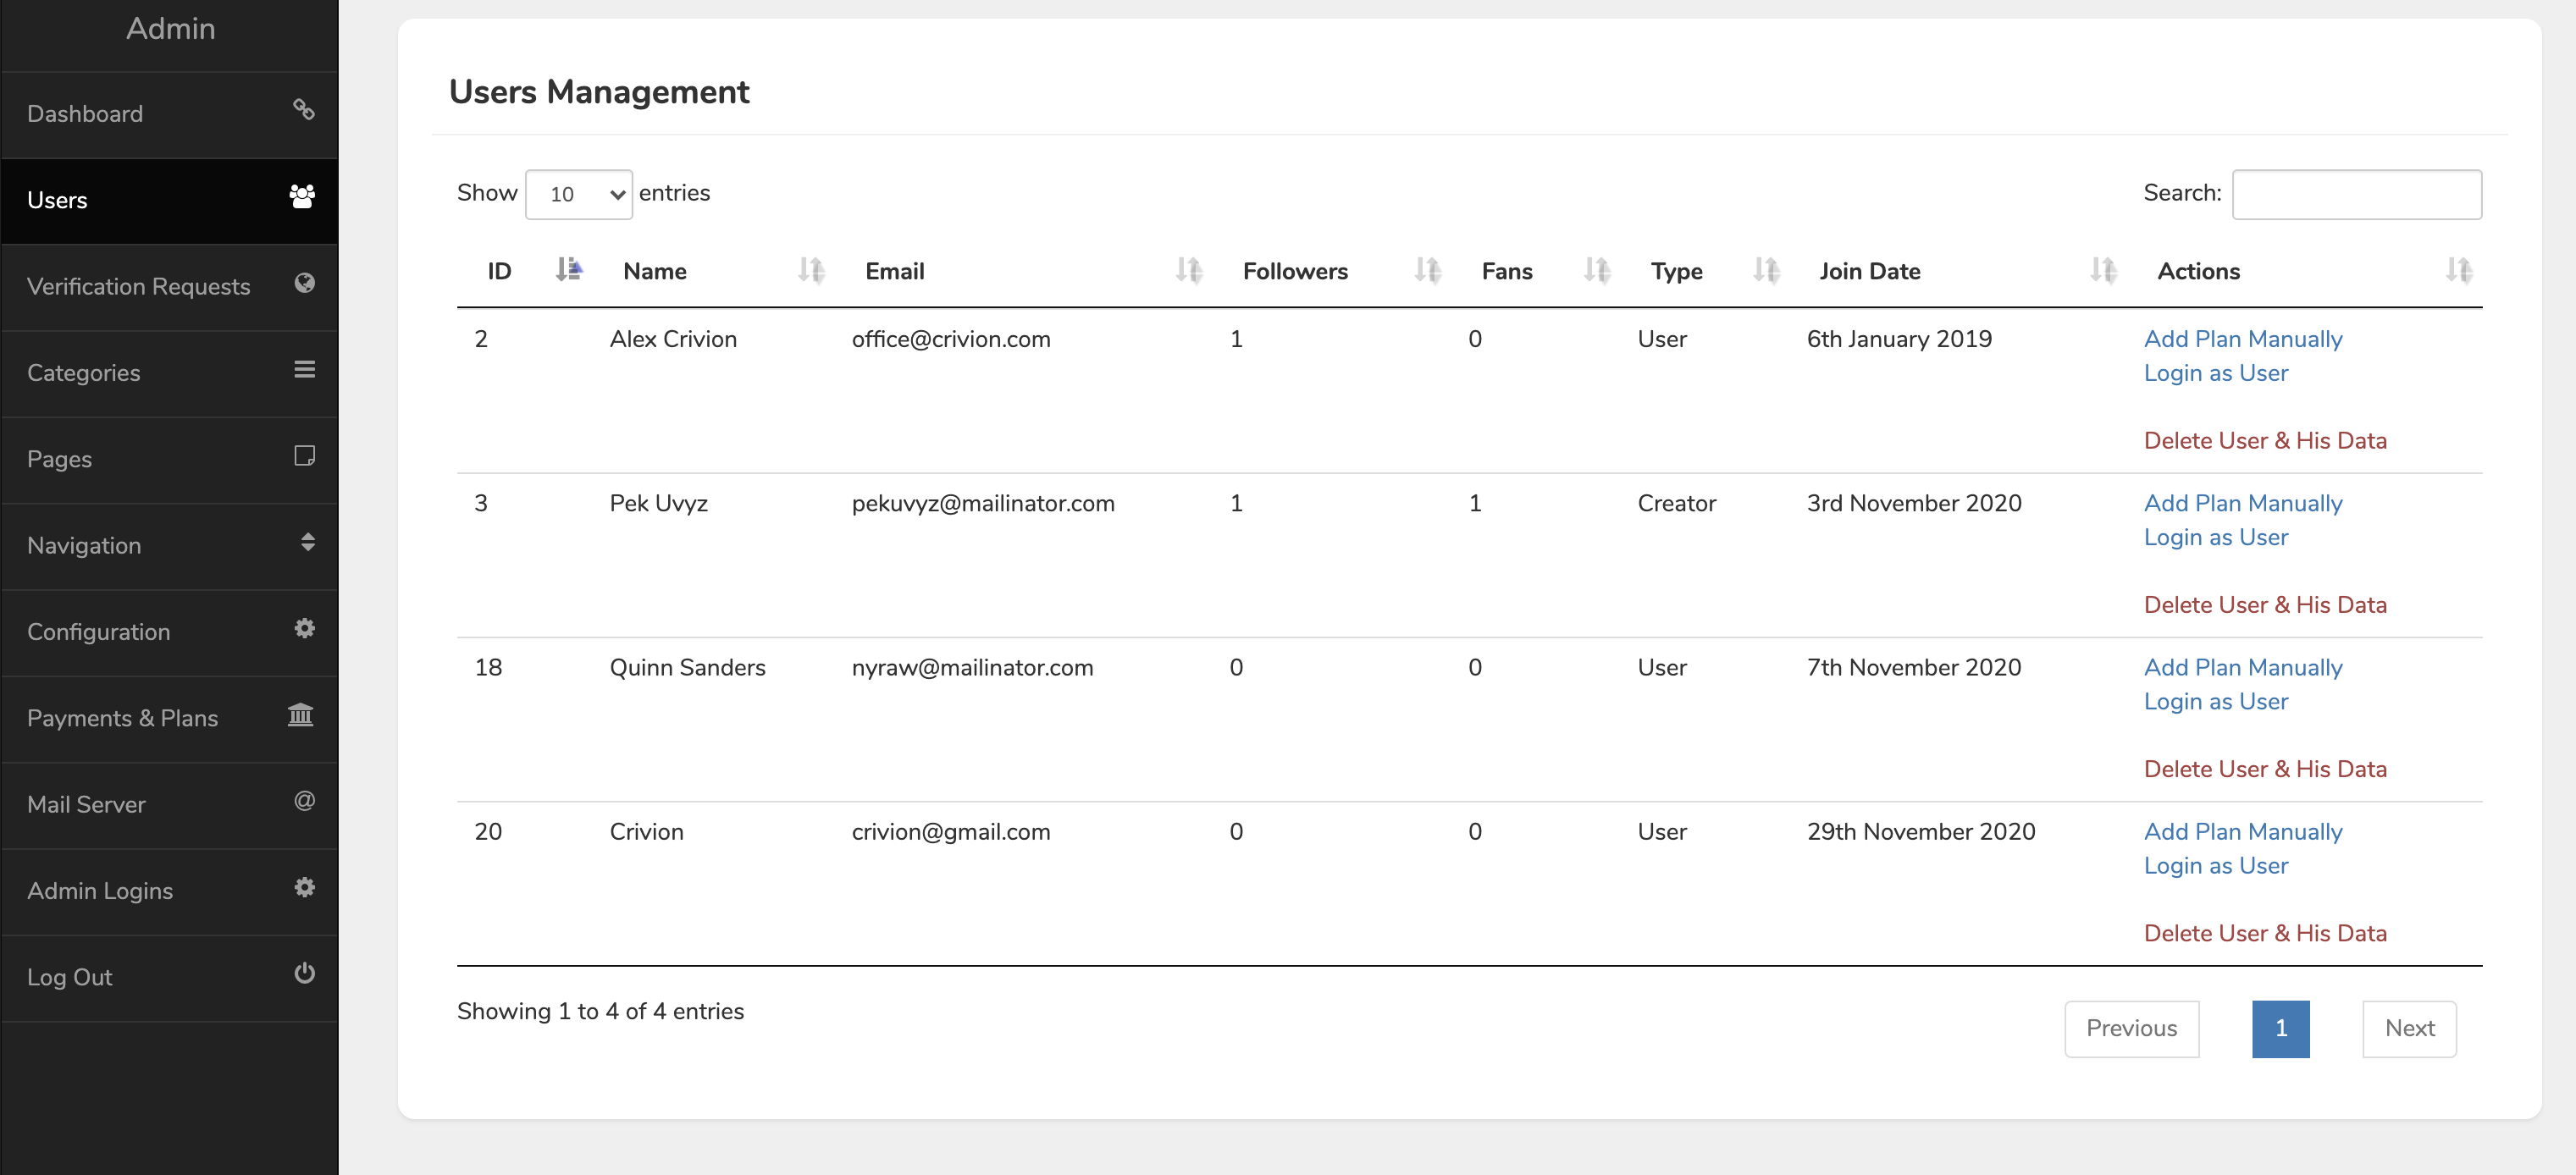This screenshot has width=2576, height=1175.
Task: Click the Creator type cell
Action: coord(1676,503)
